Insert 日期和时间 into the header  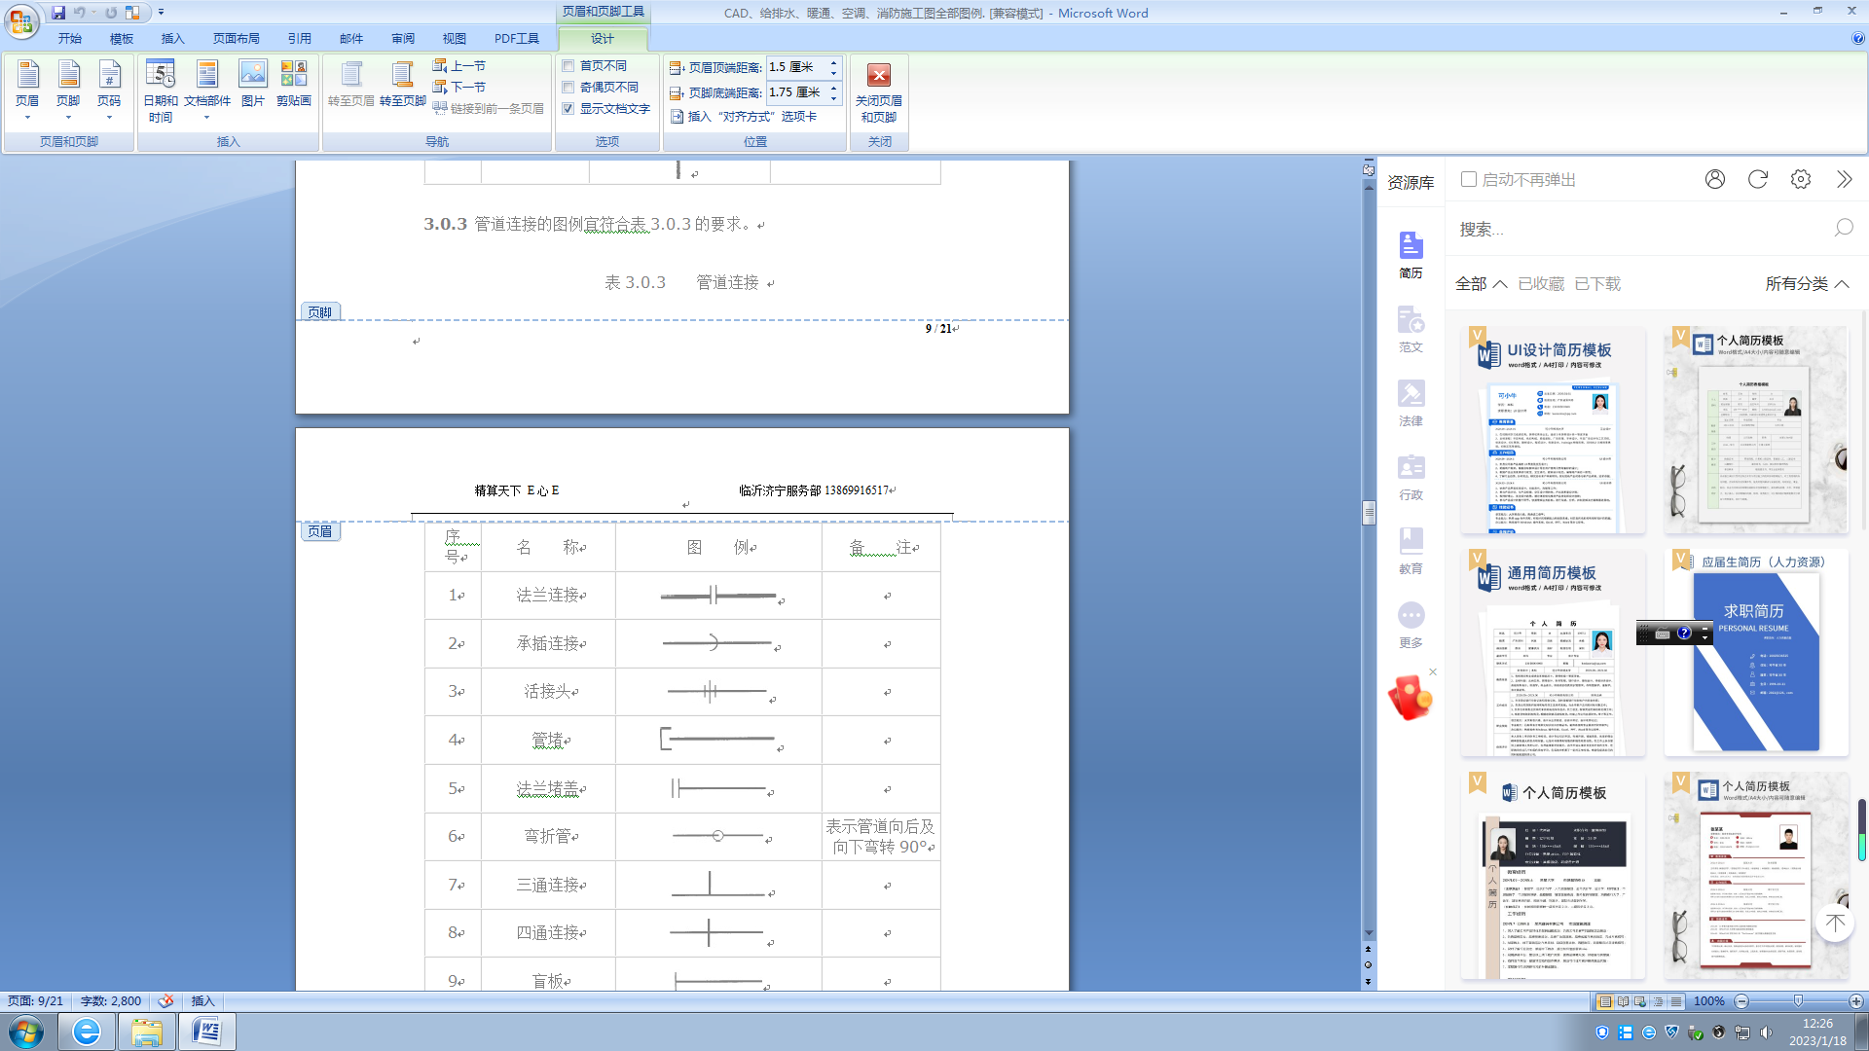[x=161, y=90]
